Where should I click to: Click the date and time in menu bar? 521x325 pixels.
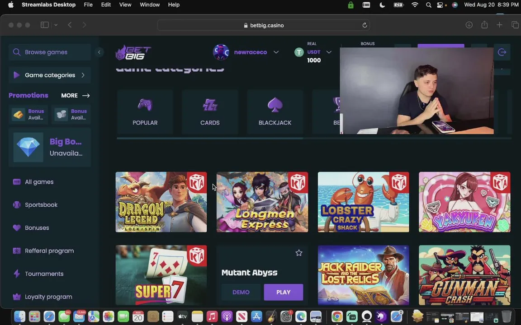pos(491,5)
